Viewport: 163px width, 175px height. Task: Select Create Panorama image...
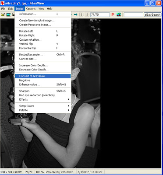[x=43, y=25]
